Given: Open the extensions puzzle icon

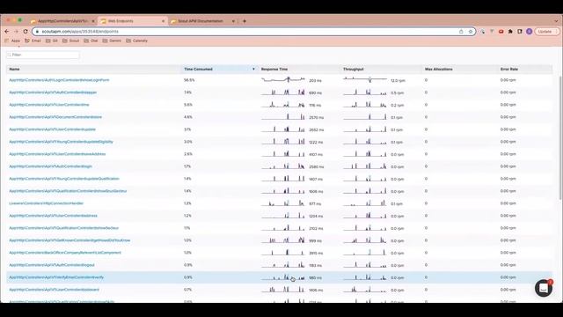Looking at the screenshot, I should click(x=510, y=32).
